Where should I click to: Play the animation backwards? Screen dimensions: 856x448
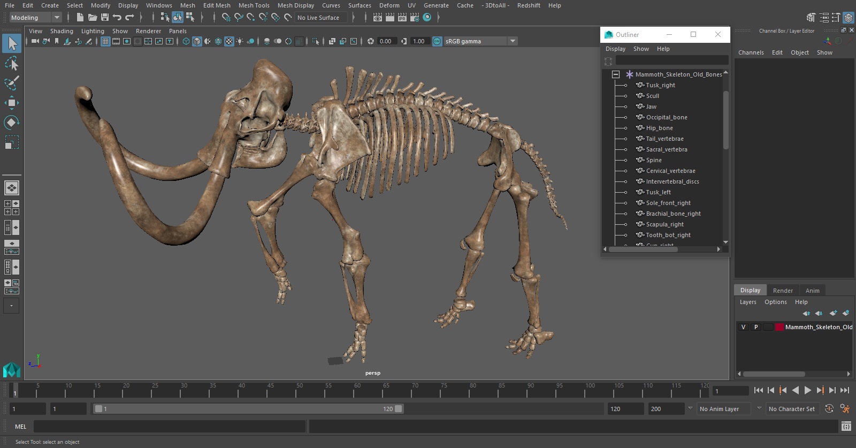[x=796, y=391]
